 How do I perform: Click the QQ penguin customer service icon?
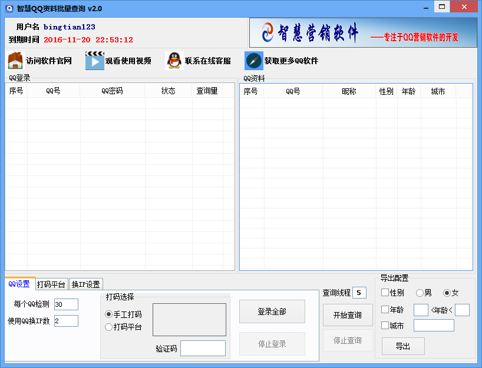(x=174, y=61)
